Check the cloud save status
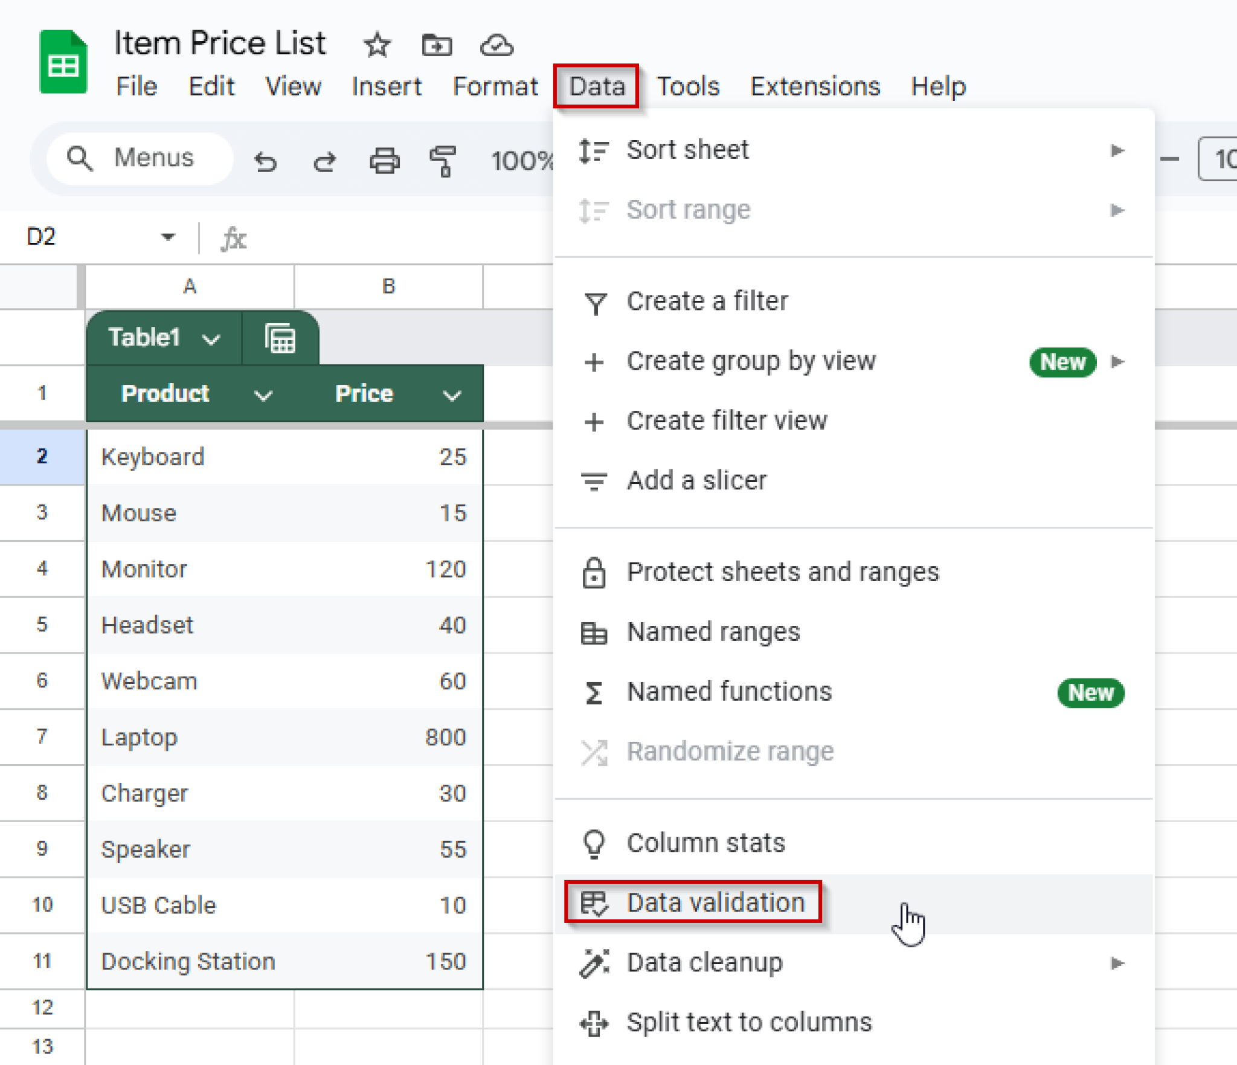Viewport: 1237px width, 1065px height. [495, 45]
